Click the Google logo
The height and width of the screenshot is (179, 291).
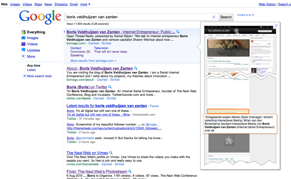(x=40, y=17)
